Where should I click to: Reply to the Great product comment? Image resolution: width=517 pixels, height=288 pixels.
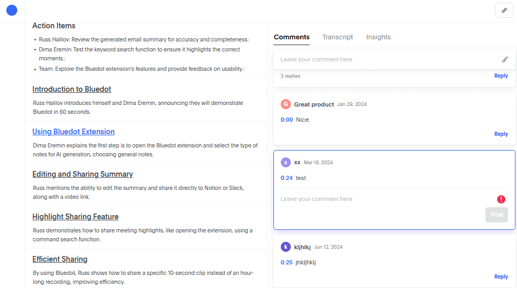point(501,134)
